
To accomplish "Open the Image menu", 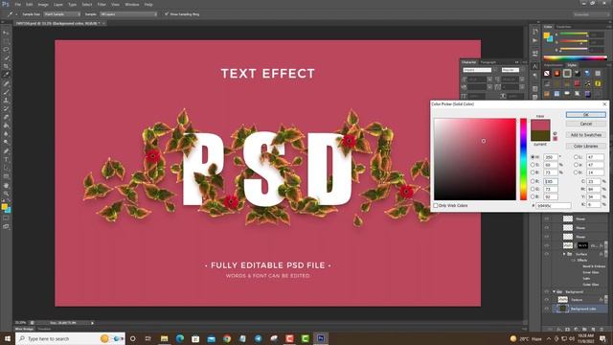I will point(43,4).
